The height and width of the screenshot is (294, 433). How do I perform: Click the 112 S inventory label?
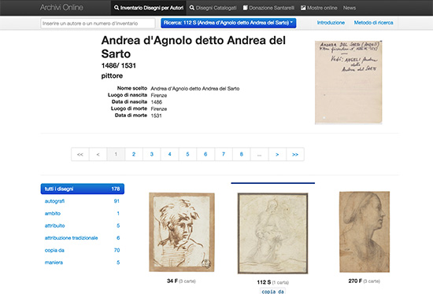pyautogui.click(x=264, y=282)
